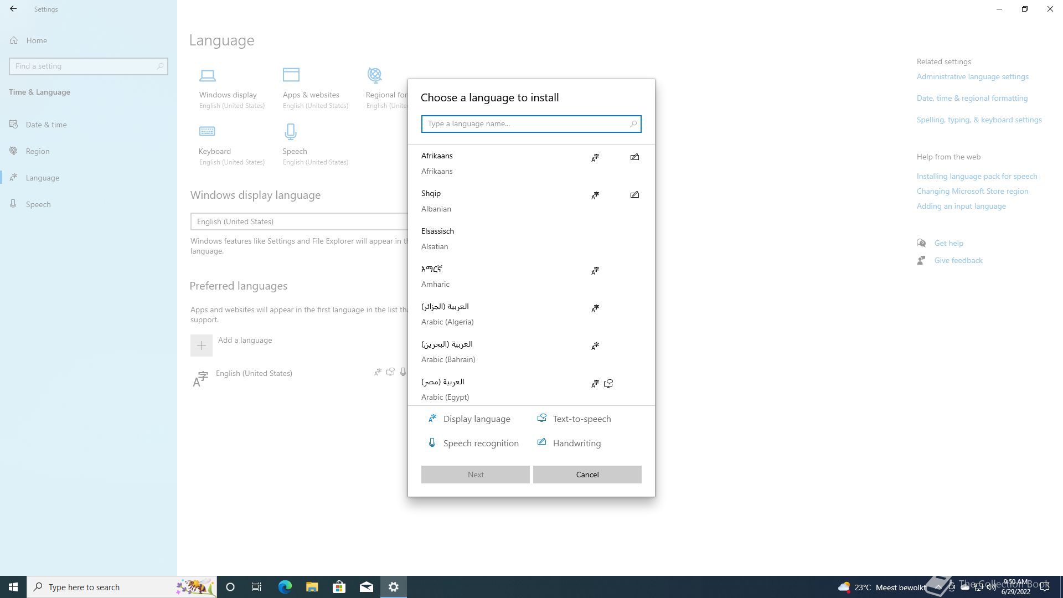Focus the language name search box

(526, 124)
